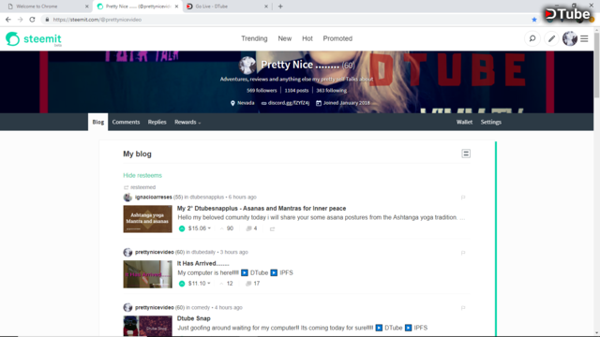Go to the Trending feed
The width and height of the screenshot is (600, 337).
pos(254,38)
